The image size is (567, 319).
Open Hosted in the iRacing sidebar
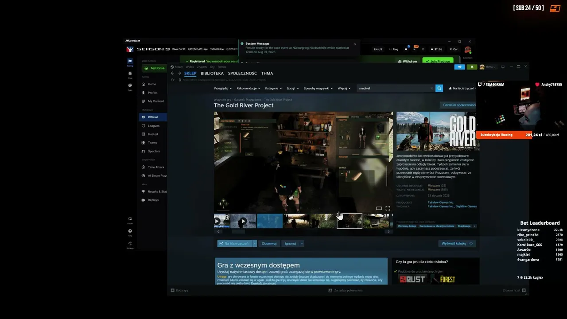pyautogui.click(x=153, y=134)
